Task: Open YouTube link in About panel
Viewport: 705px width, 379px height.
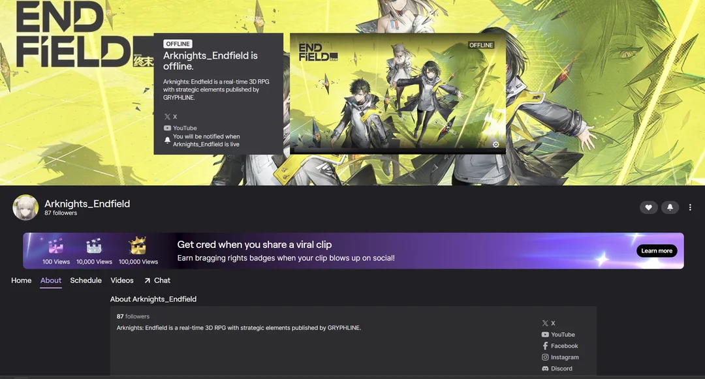Action: (558, 335)
